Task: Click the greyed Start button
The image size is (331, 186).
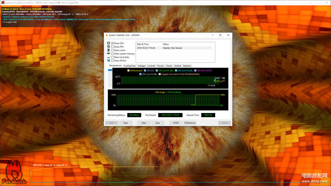Action: pos(111,123)
